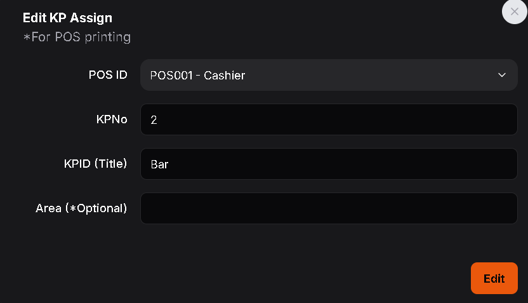Close the Edit KP Assign dialog
The image size is (528, 303).
coord(514,12)
